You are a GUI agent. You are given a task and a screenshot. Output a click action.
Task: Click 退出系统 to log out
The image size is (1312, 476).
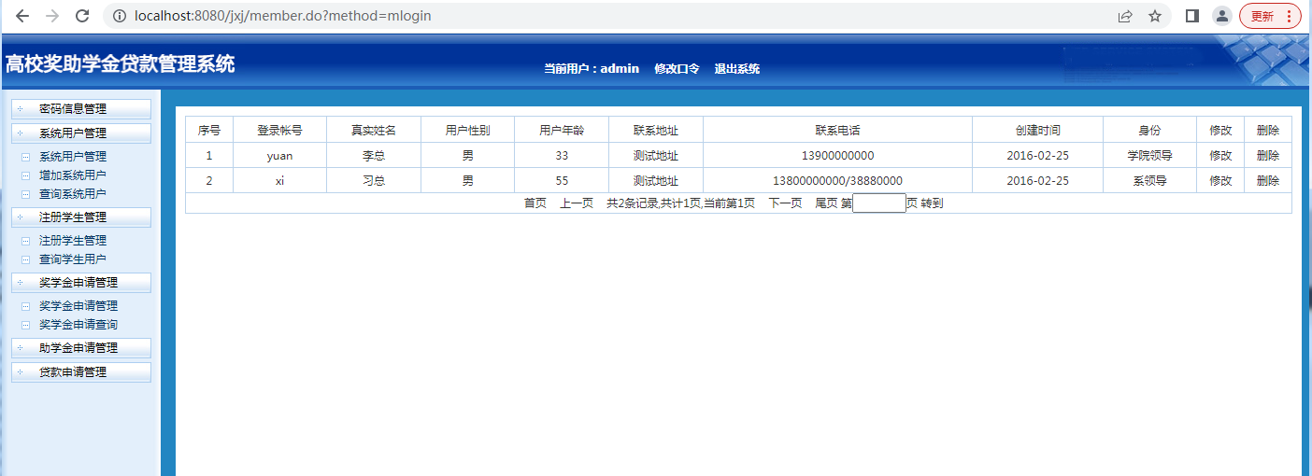[736, 69]
